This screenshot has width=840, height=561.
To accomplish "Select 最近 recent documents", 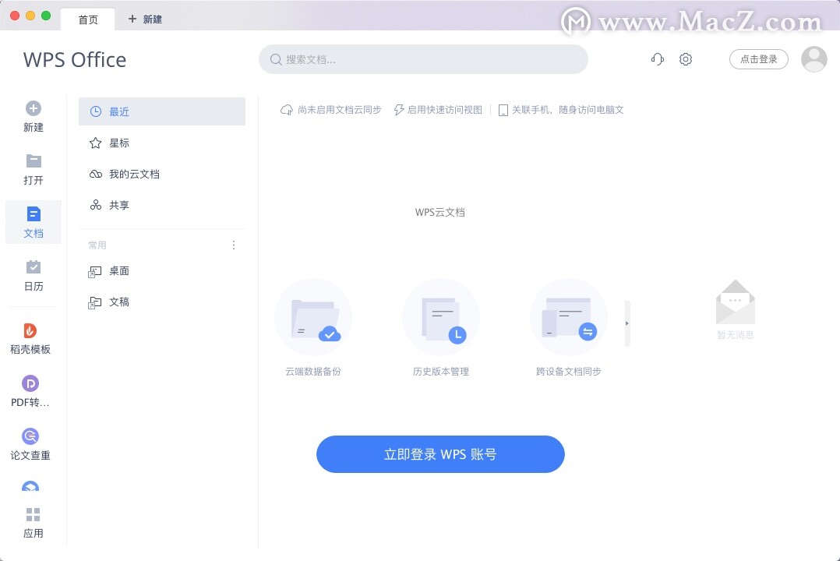I will (162, 111).
